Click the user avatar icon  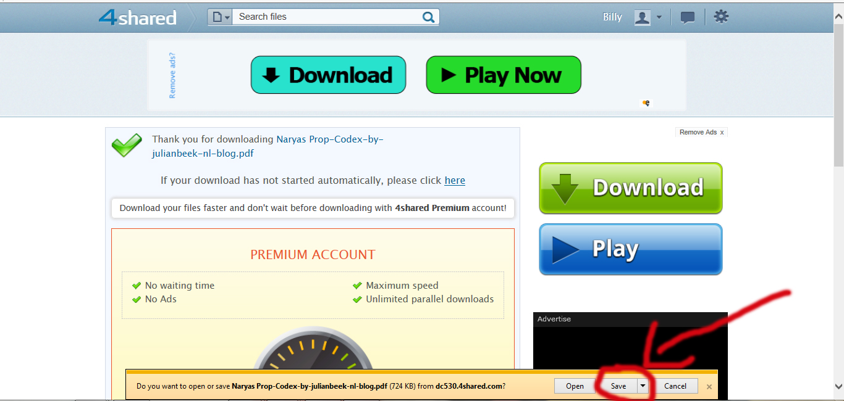643,17
